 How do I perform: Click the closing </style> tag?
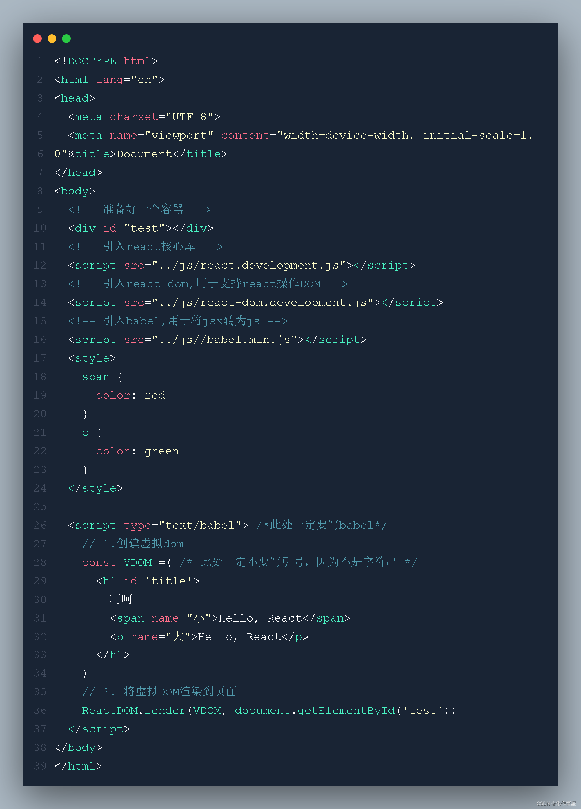(95, 488)
